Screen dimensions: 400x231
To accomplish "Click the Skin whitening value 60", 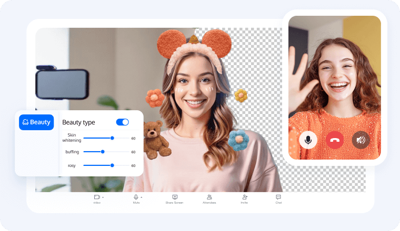I will point(133,139).
